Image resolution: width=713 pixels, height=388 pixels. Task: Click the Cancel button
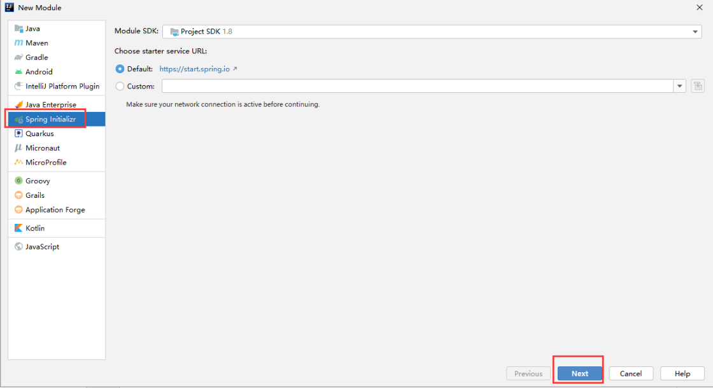pyautogui.click(x=631, y=373)
